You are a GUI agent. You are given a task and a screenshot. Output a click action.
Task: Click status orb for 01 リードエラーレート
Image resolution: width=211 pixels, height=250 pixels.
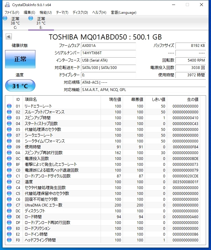point(9,106)
